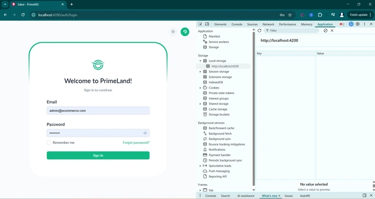The height and width of the screenshot is (199, 375).
Task: Collapse the Local storage tree node
Action: [200, 61]
